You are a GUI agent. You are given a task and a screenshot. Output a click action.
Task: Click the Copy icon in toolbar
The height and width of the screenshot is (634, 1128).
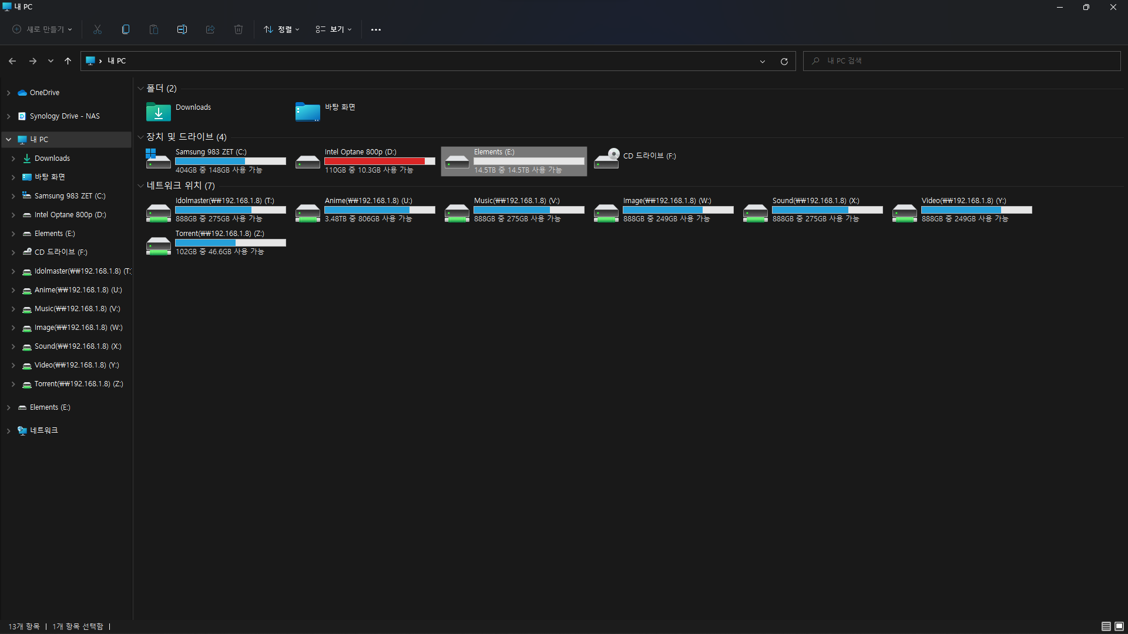click(x=126, y=29)
